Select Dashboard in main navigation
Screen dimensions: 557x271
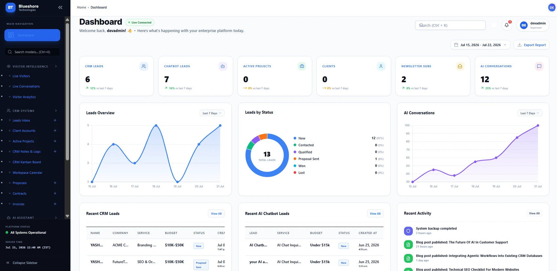click(x=32, y=35)
